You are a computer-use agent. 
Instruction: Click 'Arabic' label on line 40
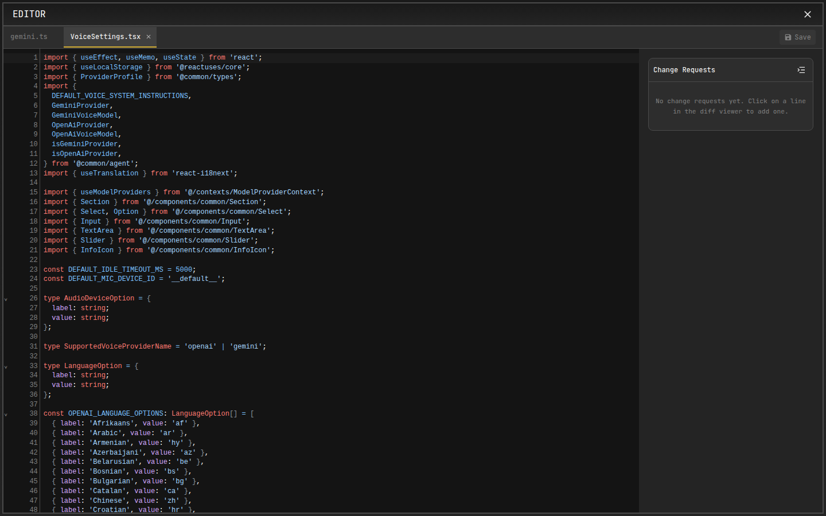click(x=106, y=433)
